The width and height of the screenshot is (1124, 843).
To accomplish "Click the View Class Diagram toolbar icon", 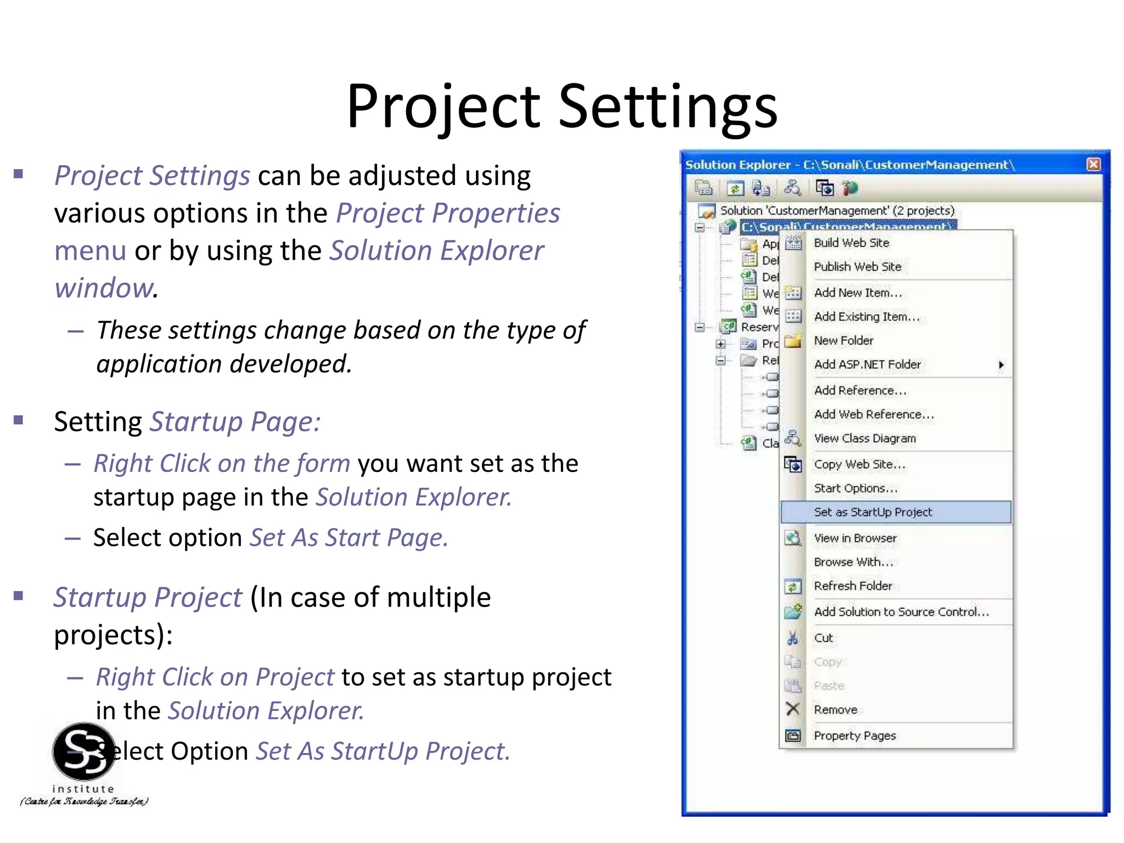I will [x=792, y=188].
